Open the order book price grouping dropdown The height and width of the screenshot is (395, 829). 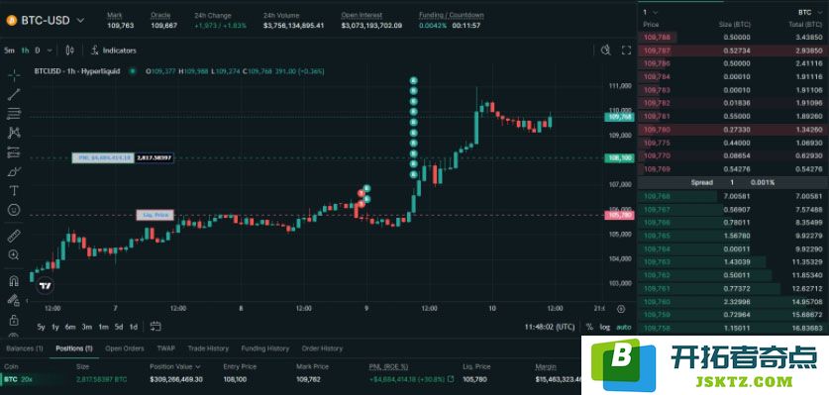[651, 12]
